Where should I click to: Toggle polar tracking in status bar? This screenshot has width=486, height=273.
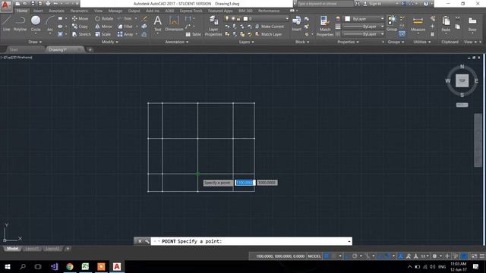pyautogui.click(x=355, y=256)
